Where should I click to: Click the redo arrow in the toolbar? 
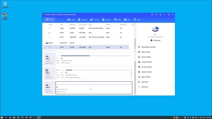62,20
